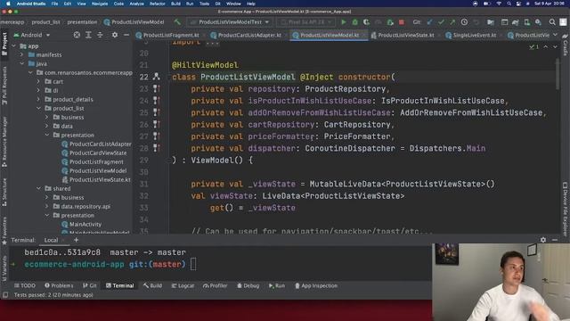570x321 pixels.
Task: Open the Android project view dropdown
Action: (x=32, y=35)
